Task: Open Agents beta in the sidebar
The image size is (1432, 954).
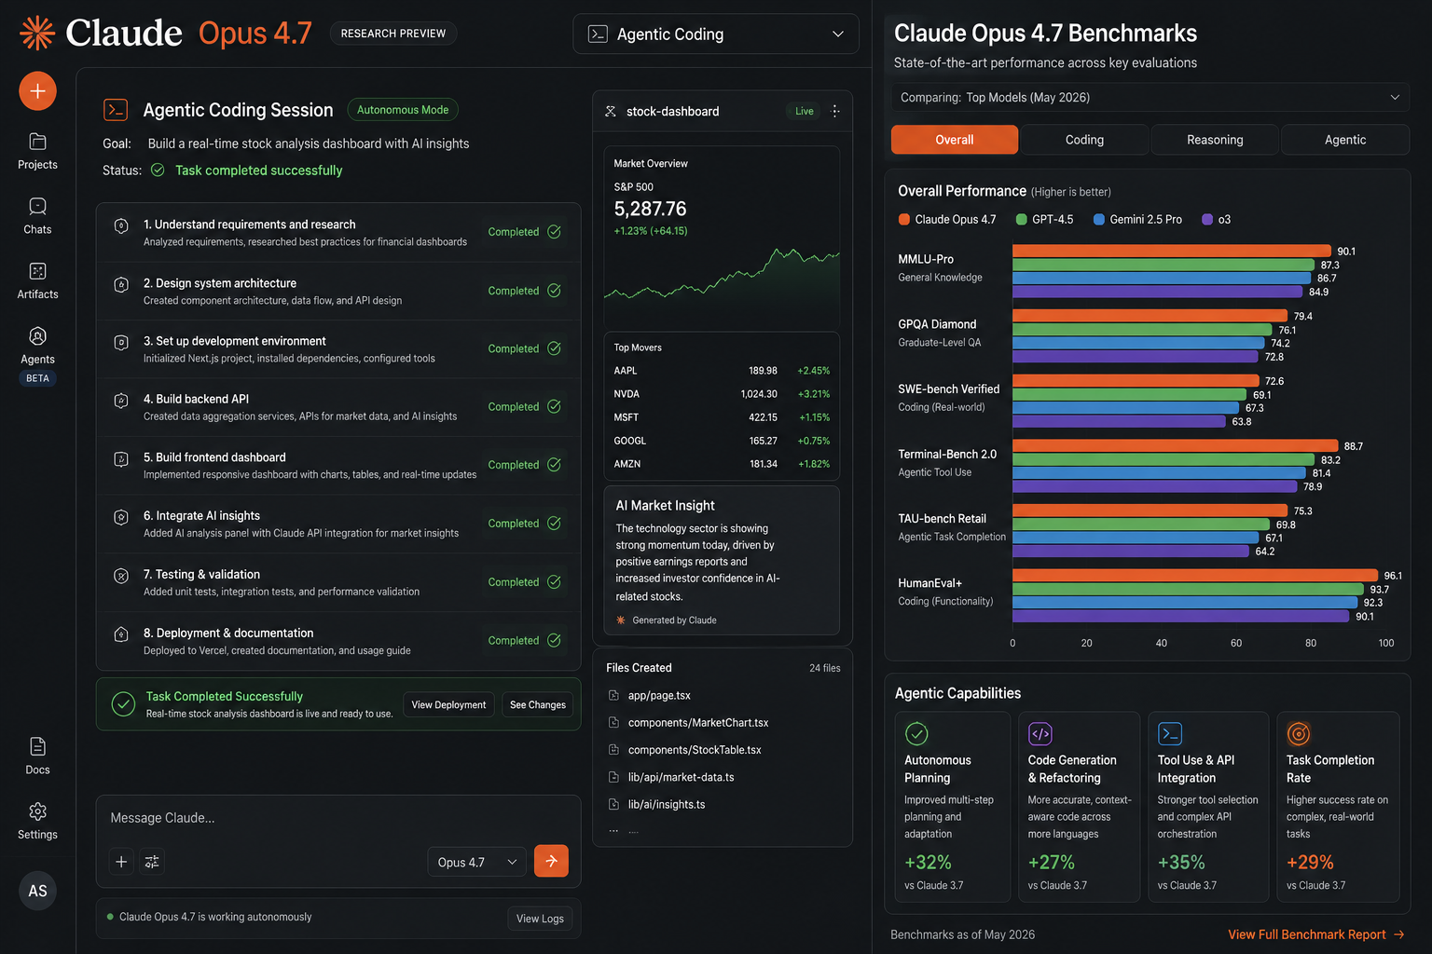Action: click(x=37, y=354)
